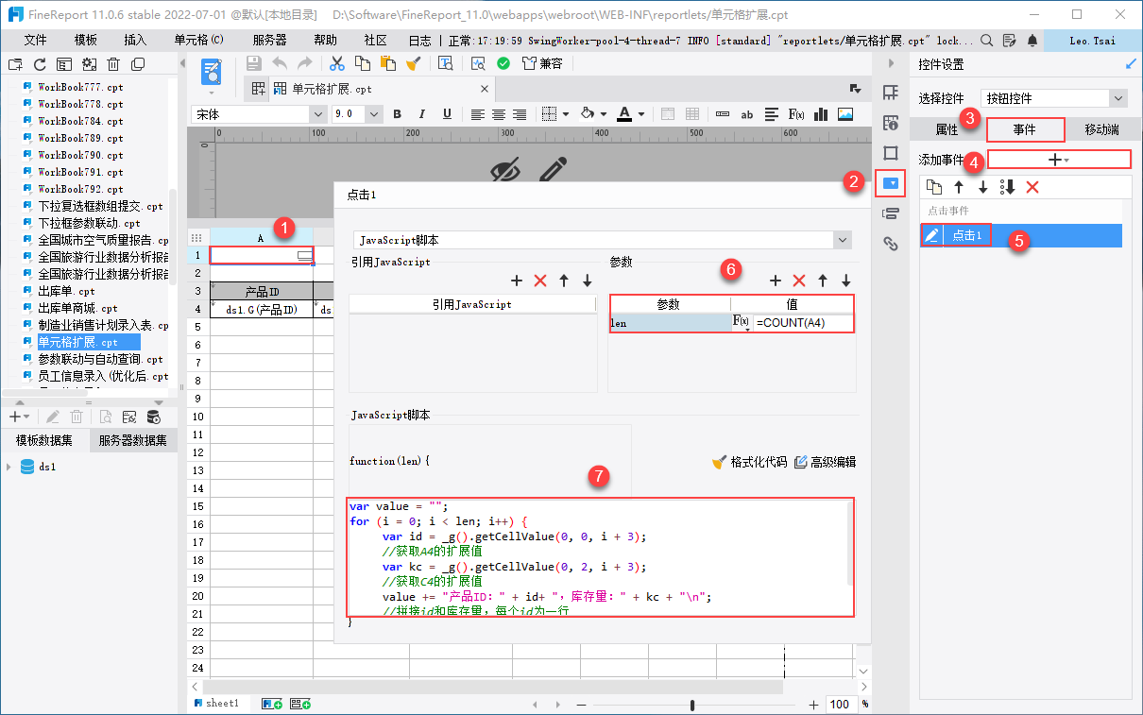Add a parameter with the plus icon

[x=775, y=281]
